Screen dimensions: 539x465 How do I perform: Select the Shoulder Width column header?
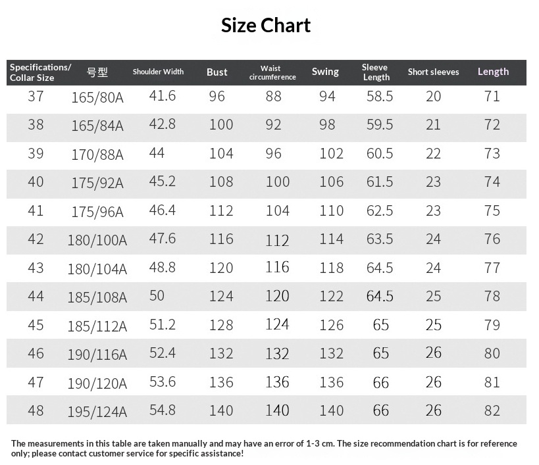point(158,72)
